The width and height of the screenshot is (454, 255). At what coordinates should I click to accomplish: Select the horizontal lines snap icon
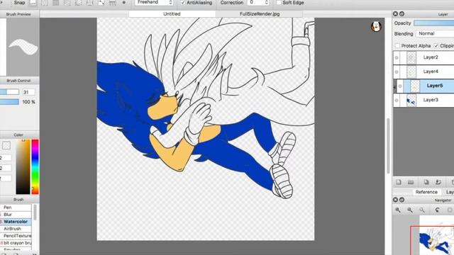[67, 3]
